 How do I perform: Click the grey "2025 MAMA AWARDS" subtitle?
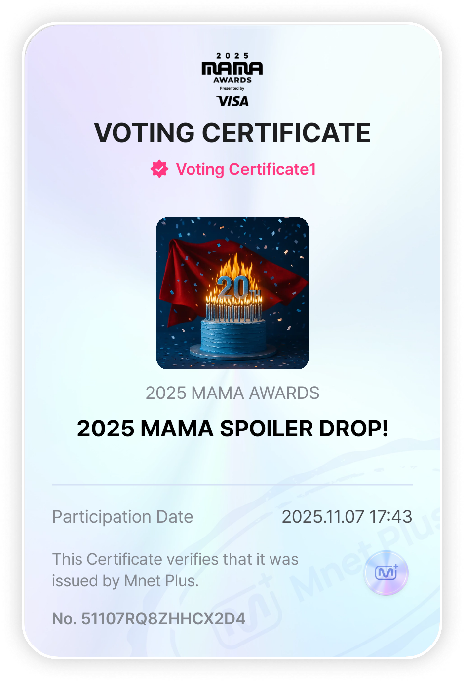tap(232, 393)
